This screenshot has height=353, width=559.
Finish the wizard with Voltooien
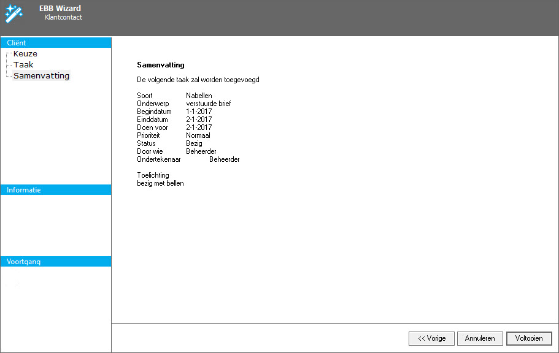(x=529, y=338)
